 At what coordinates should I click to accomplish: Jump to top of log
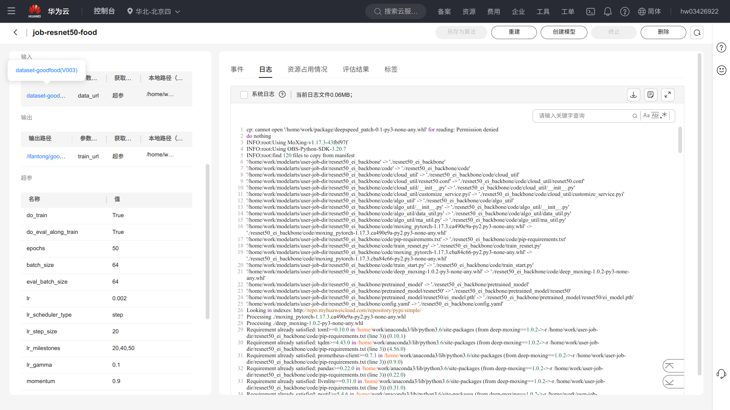tap(670, 366)
